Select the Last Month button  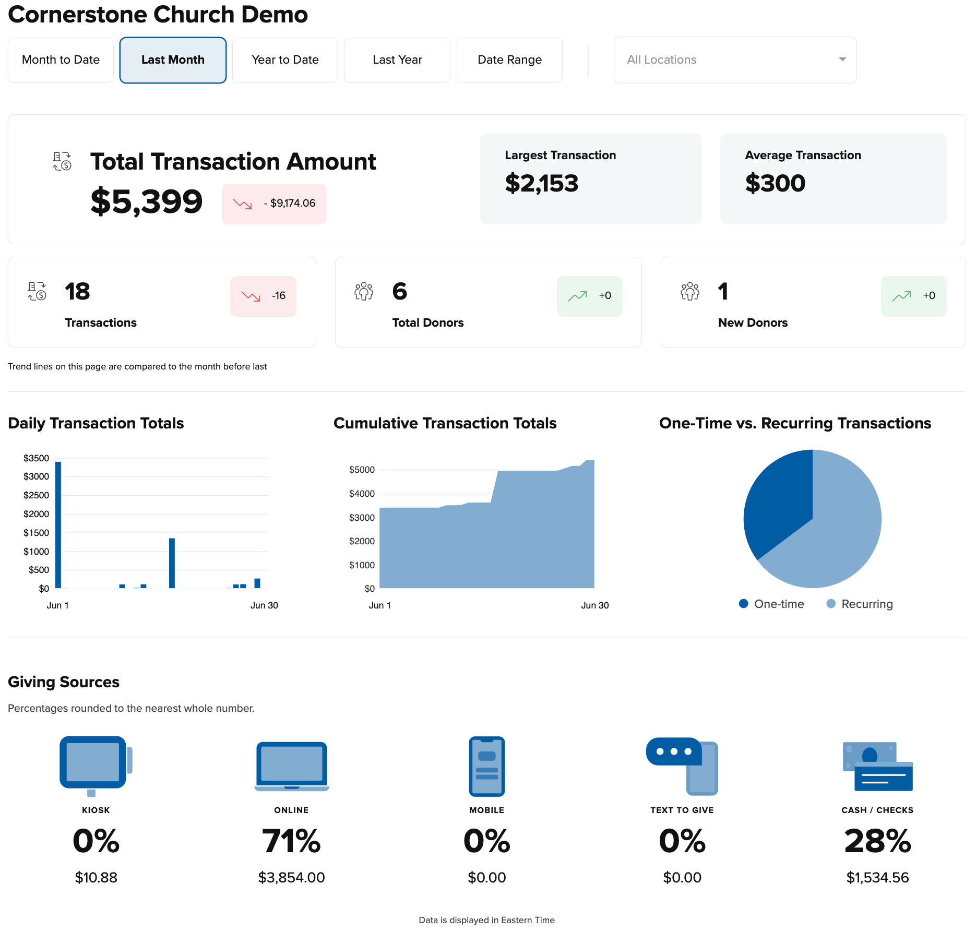pyautogui.click(x=173, y=60)
